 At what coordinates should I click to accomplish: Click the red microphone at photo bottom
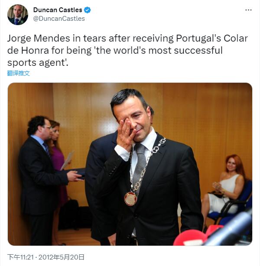[189, 237]
